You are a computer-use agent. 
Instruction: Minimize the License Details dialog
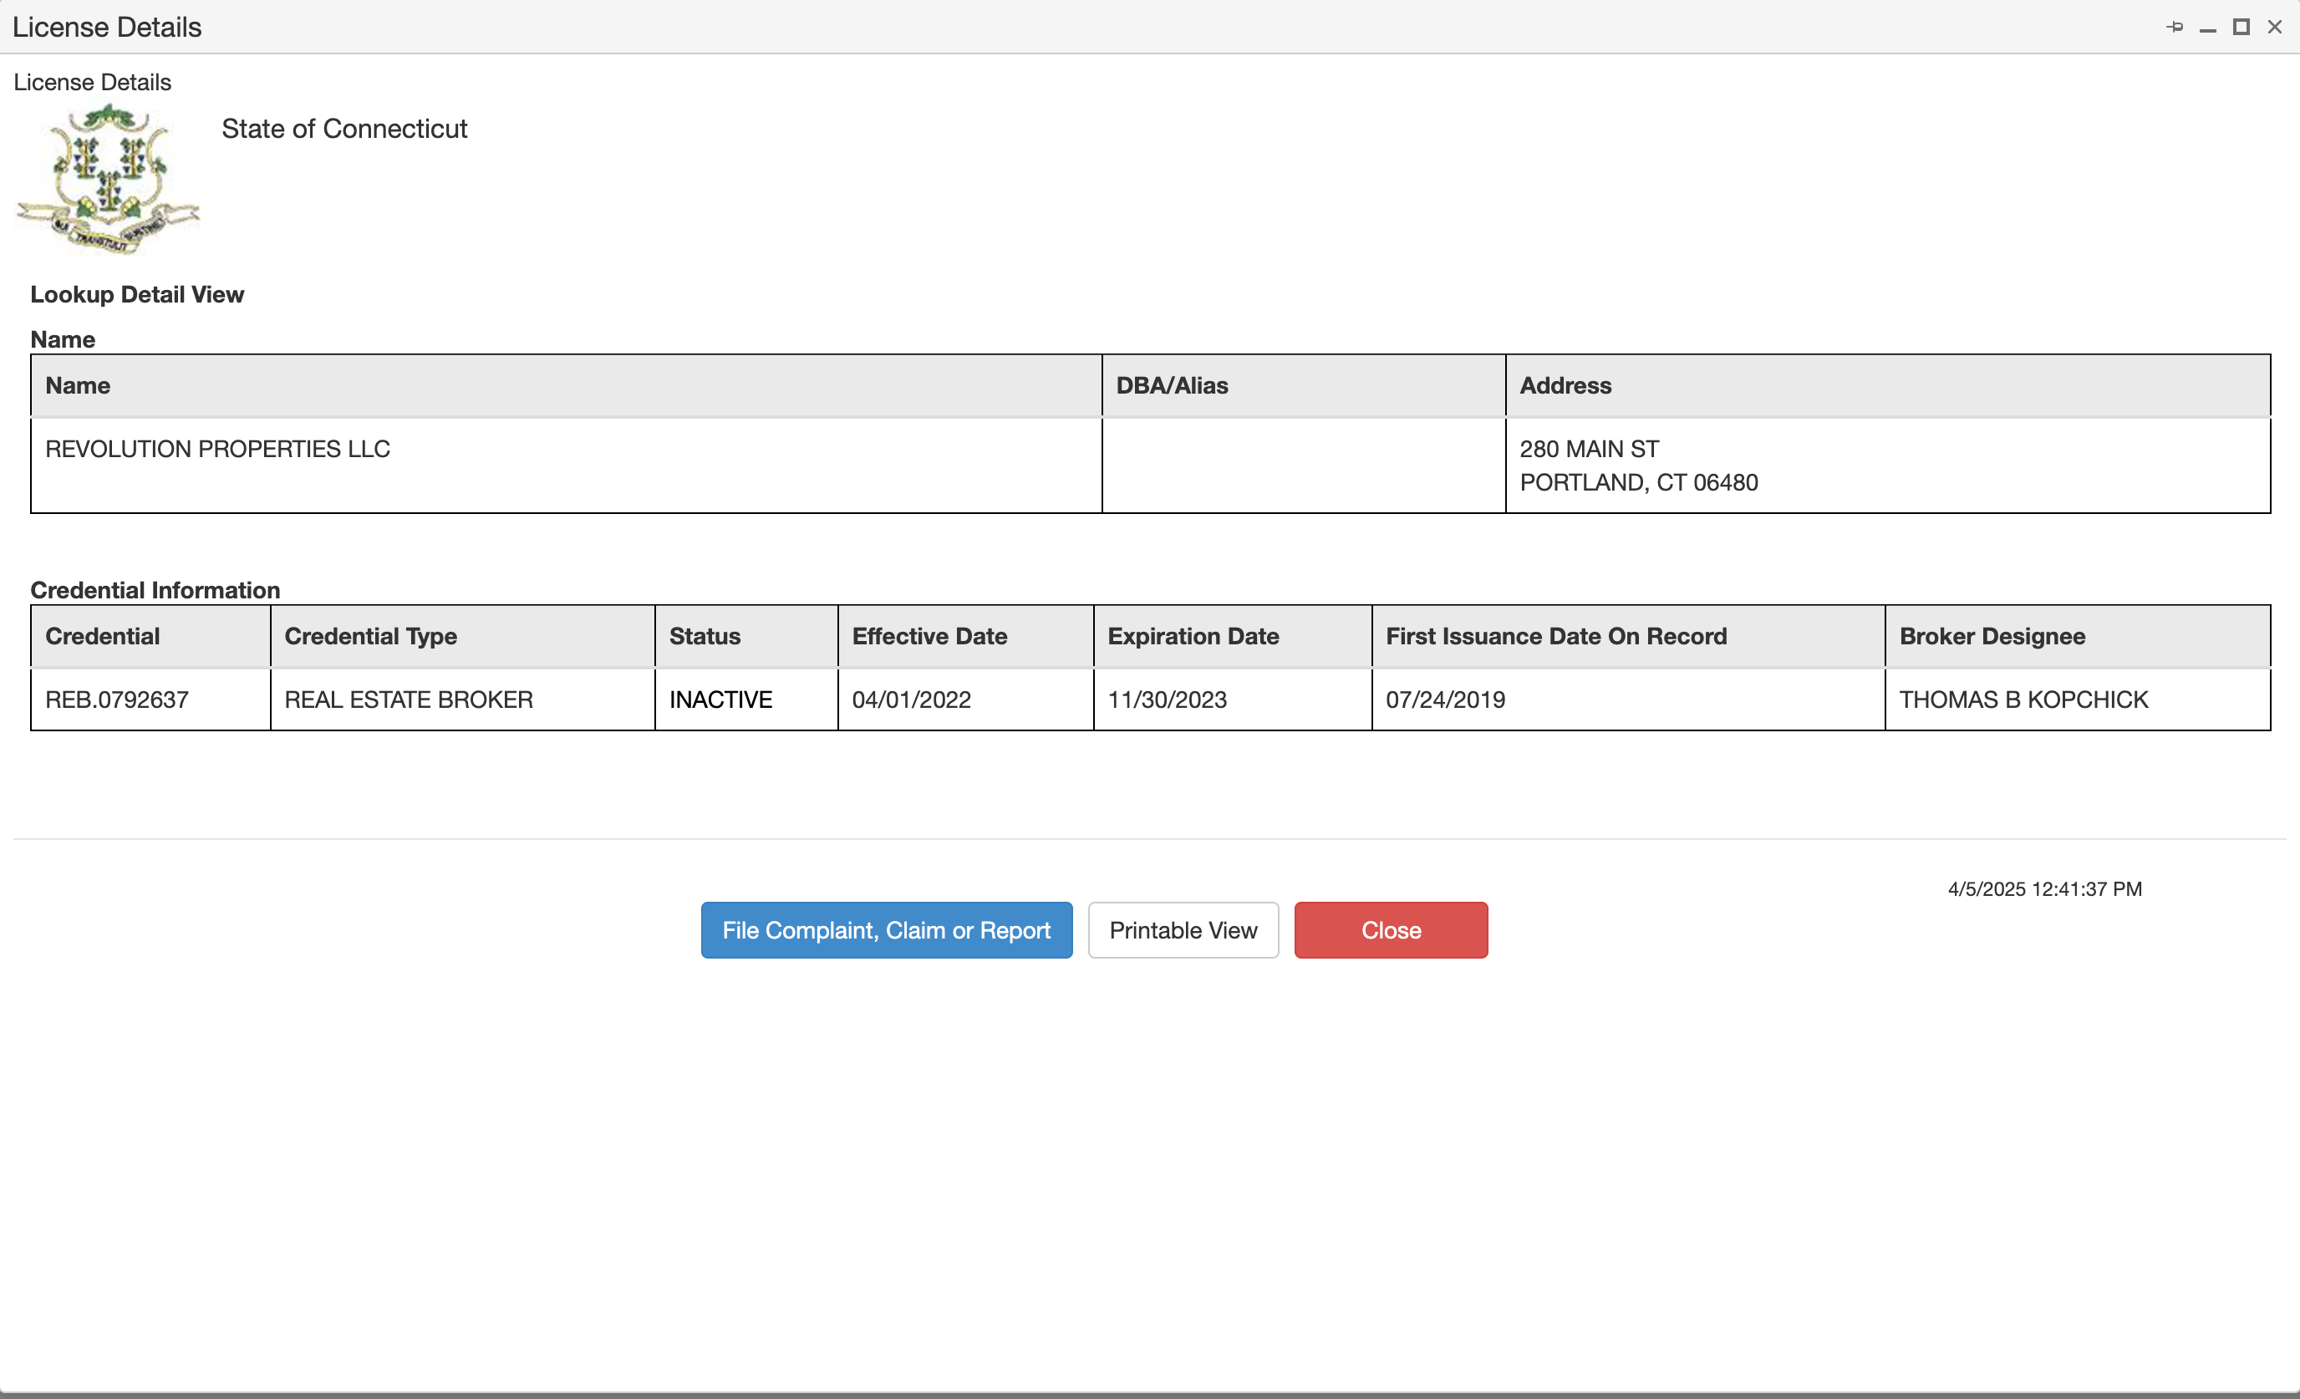pyautogui.click(x=2207, y=28)
